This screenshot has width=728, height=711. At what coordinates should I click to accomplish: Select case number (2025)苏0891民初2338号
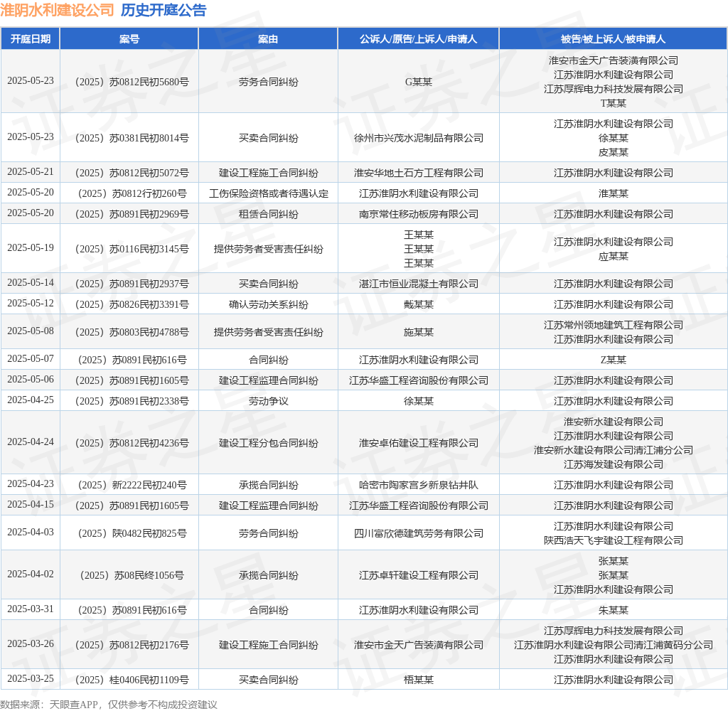tap(132, 401)
